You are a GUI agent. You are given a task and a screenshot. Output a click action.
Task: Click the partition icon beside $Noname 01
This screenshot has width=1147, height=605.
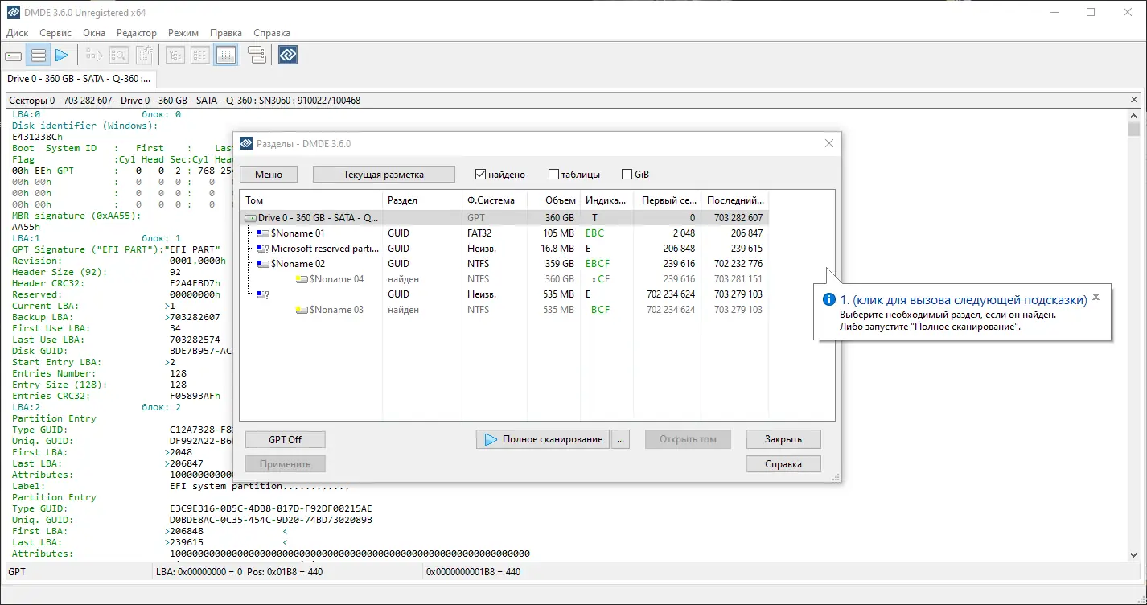pos(263,233)
